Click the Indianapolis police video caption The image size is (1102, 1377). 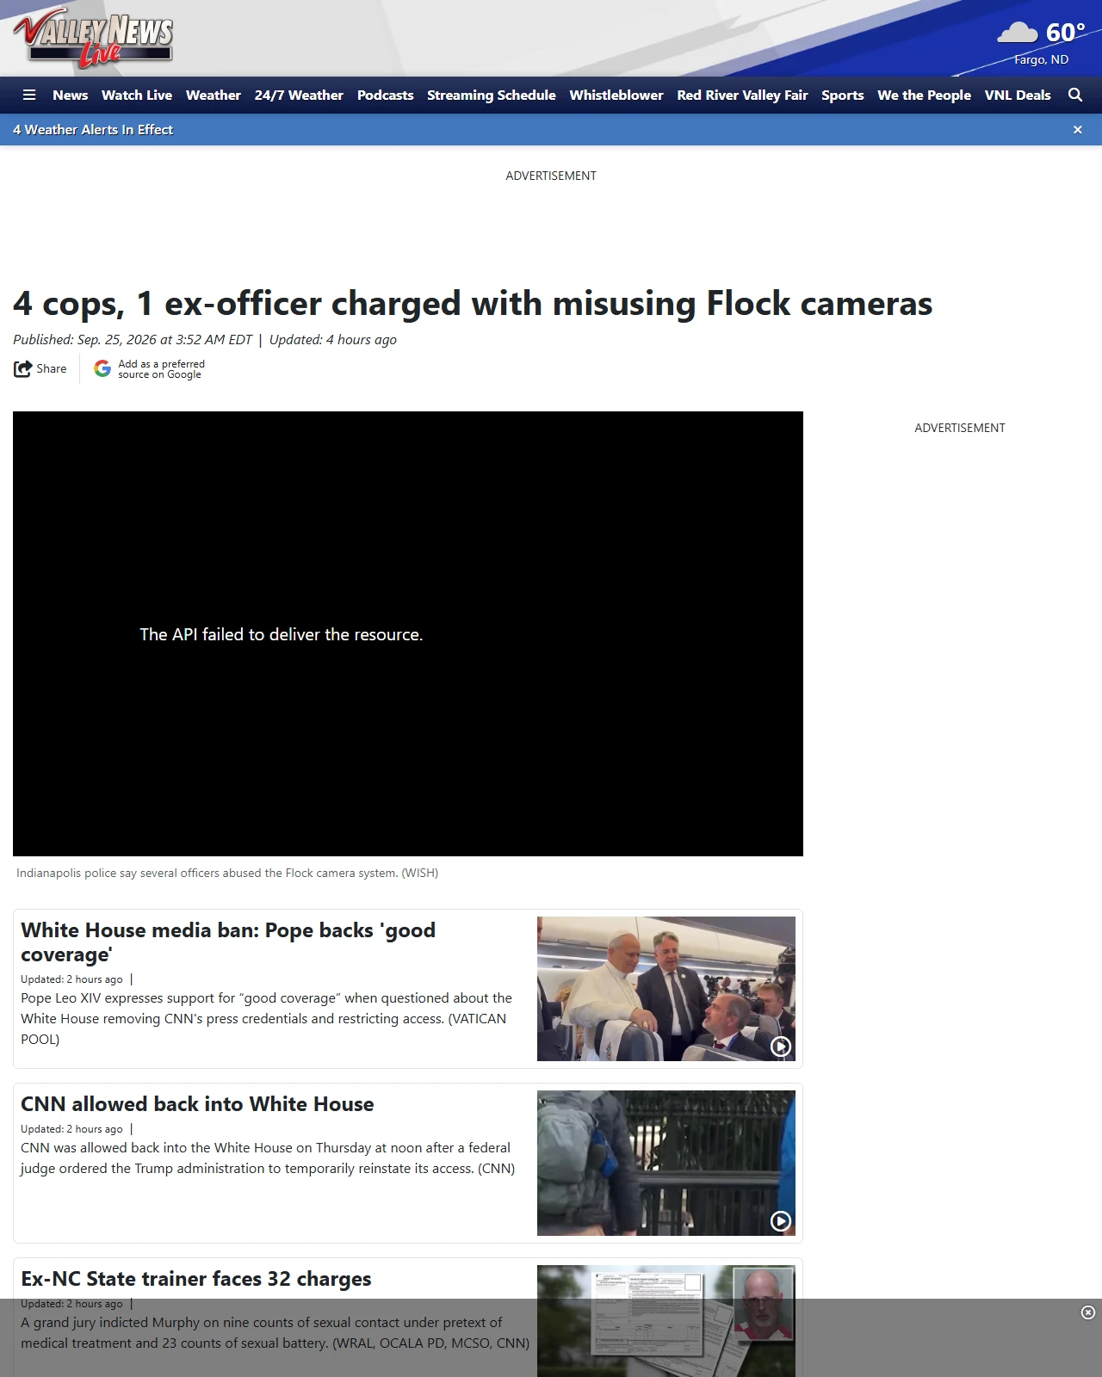coord(227,874)
